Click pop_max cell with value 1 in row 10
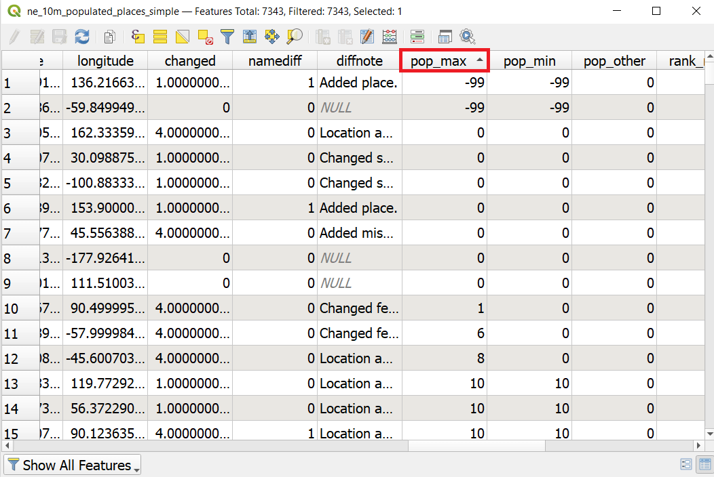Image resolution: width=714 pixels, height=477 pixels. pyautogui.click(x=445, y=308)
